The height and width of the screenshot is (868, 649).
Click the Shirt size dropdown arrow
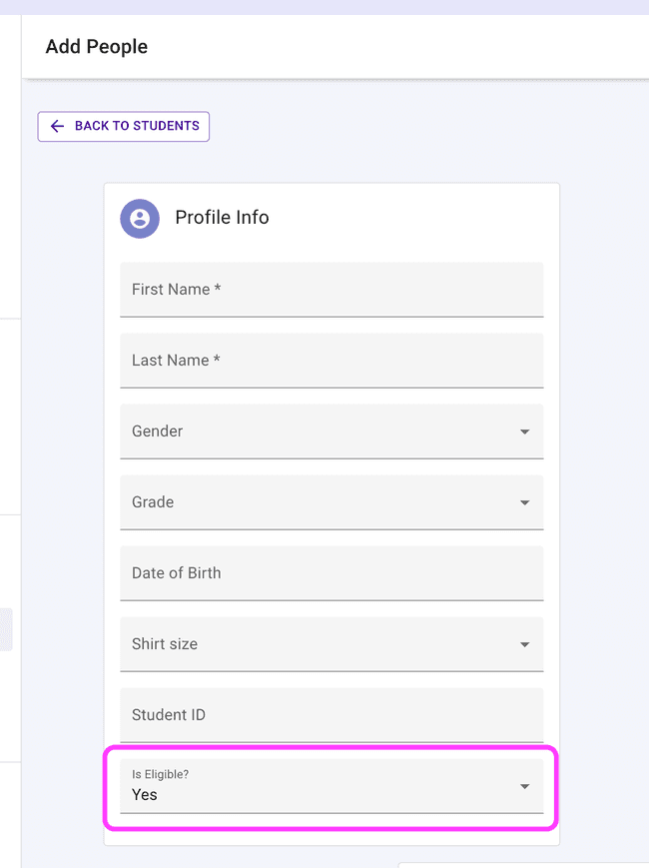coord(524,644)
